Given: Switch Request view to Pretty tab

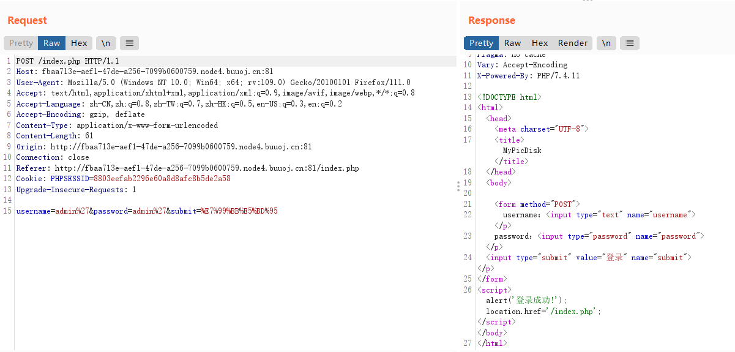Looking at the screenshot, I should click(x=21, y=43).
